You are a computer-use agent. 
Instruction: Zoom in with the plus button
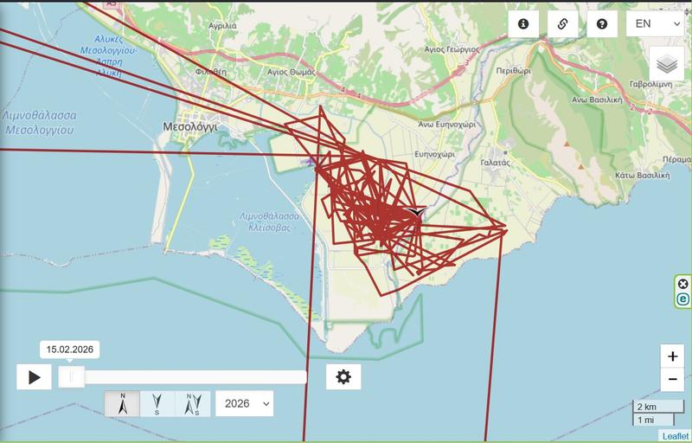coord(673,356)
